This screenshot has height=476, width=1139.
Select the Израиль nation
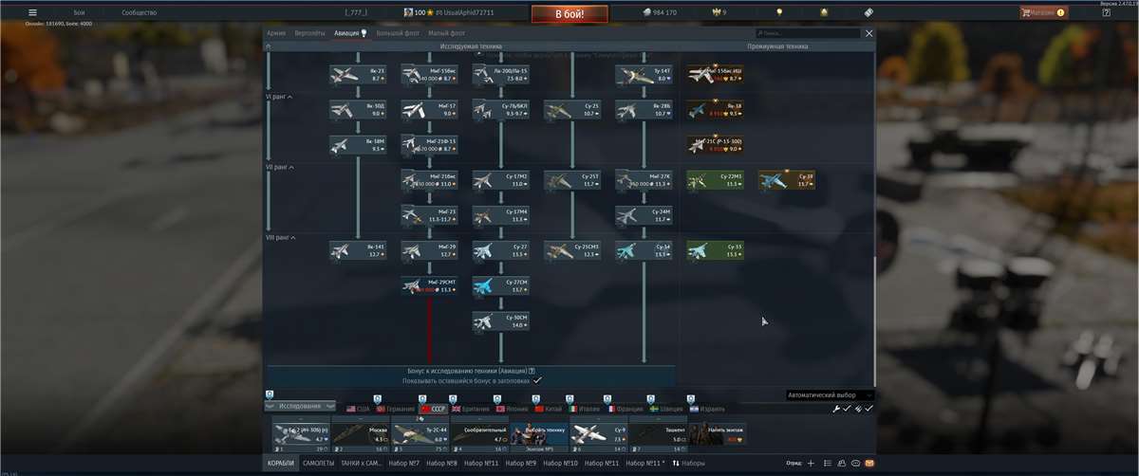pos(705,409)
